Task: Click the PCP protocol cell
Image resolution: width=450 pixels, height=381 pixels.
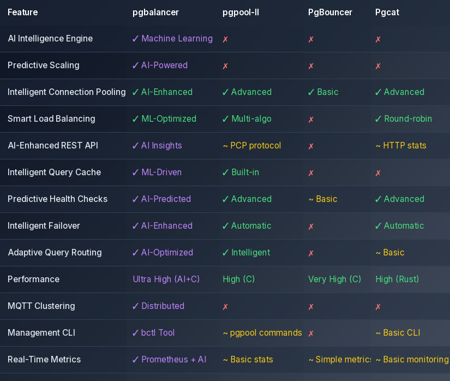Action: [x=252, y=146]
